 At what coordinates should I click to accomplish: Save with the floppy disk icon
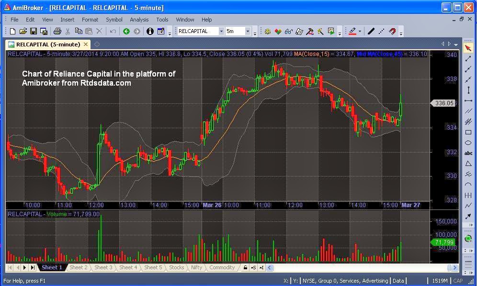(34, 31)
